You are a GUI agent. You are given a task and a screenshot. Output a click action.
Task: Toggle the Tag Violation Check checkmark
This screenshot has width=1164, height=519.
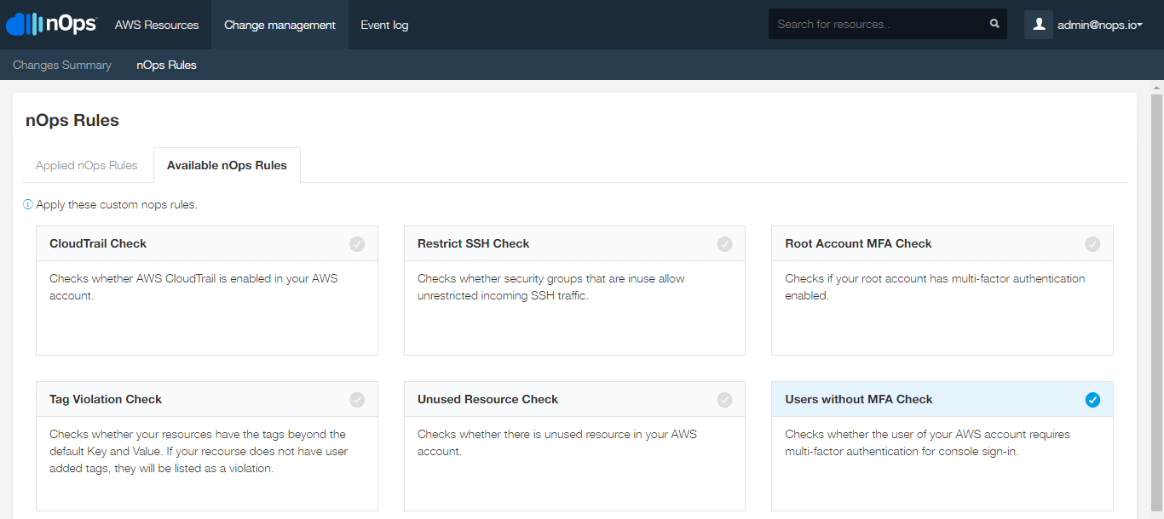click(357, 400)
